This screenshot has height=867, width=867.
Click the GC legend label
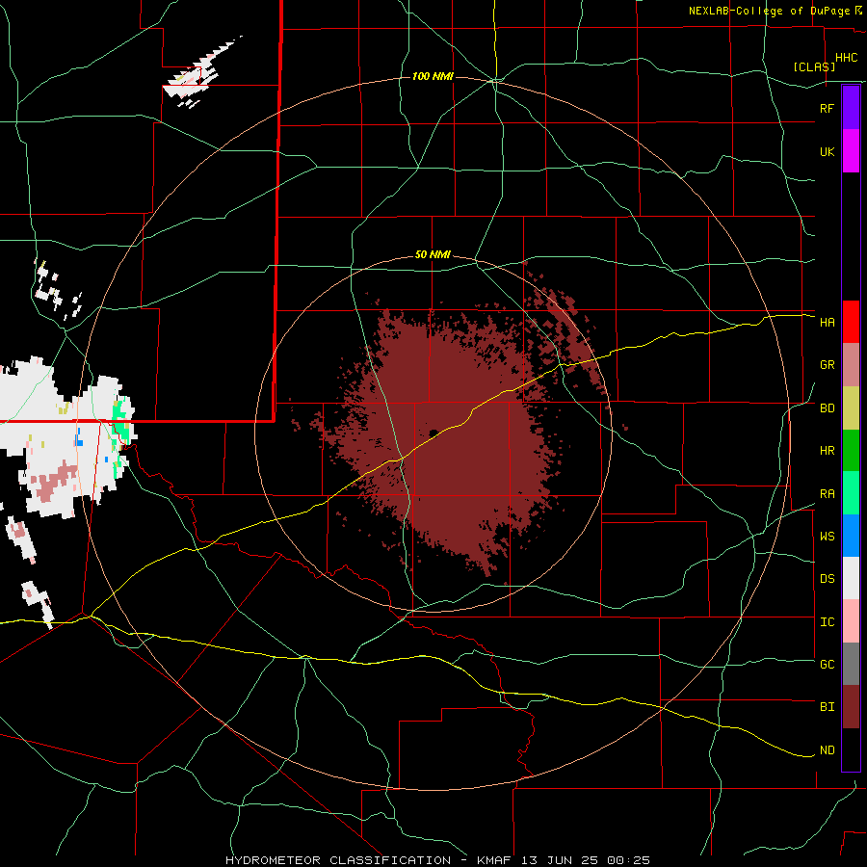coord(827,664)
